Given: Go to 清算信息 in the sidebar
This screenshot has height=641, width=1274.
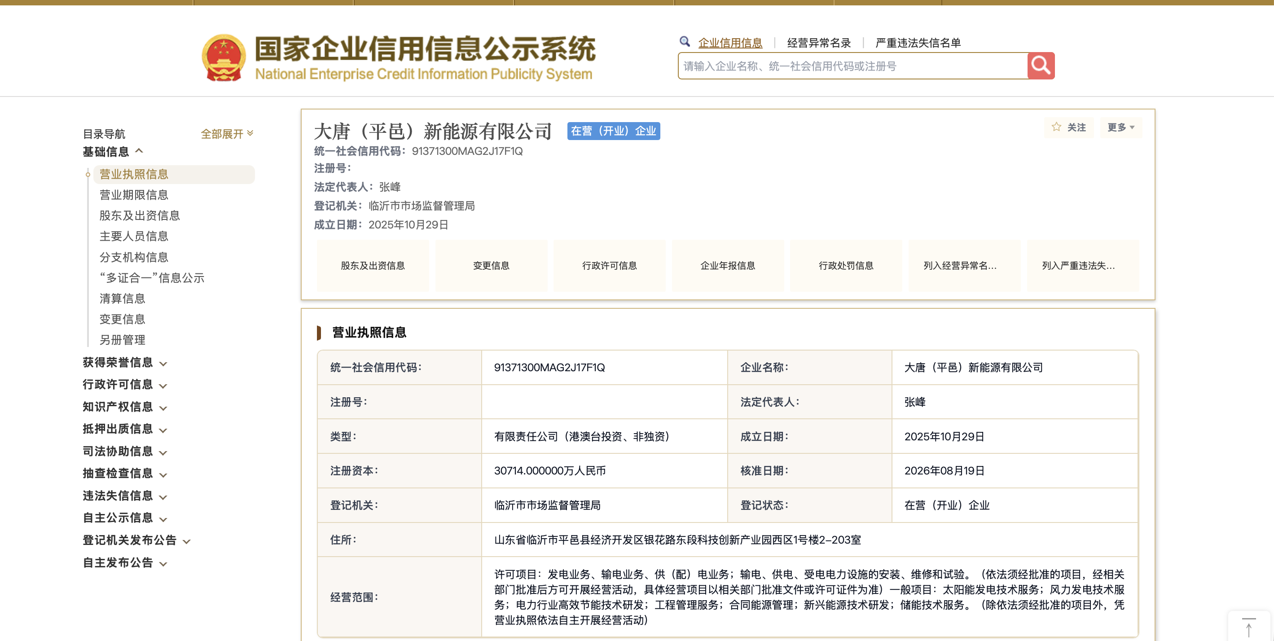Looking at the screenshot, I should click(x=122, y=299).
